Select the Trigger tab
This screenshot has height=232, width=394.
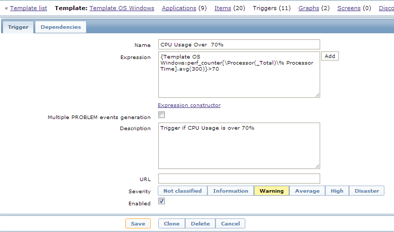[18, 27]
